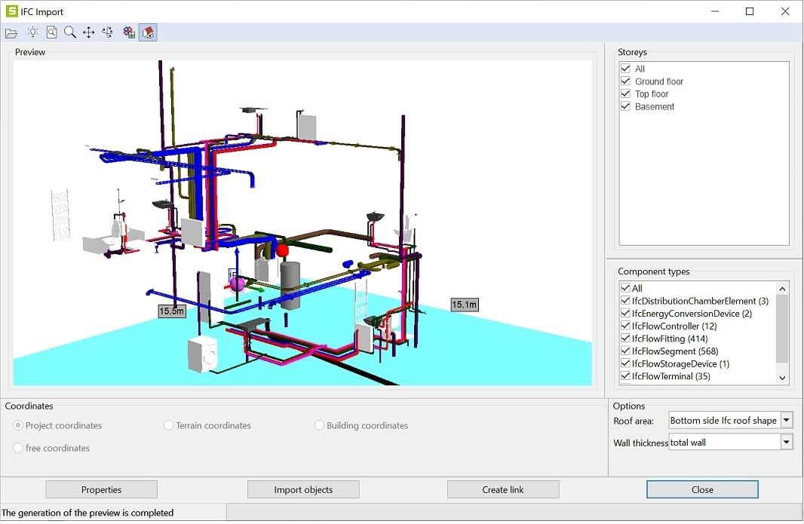
Task: Click the light bulb lighting icon
Action: point(33,33)
